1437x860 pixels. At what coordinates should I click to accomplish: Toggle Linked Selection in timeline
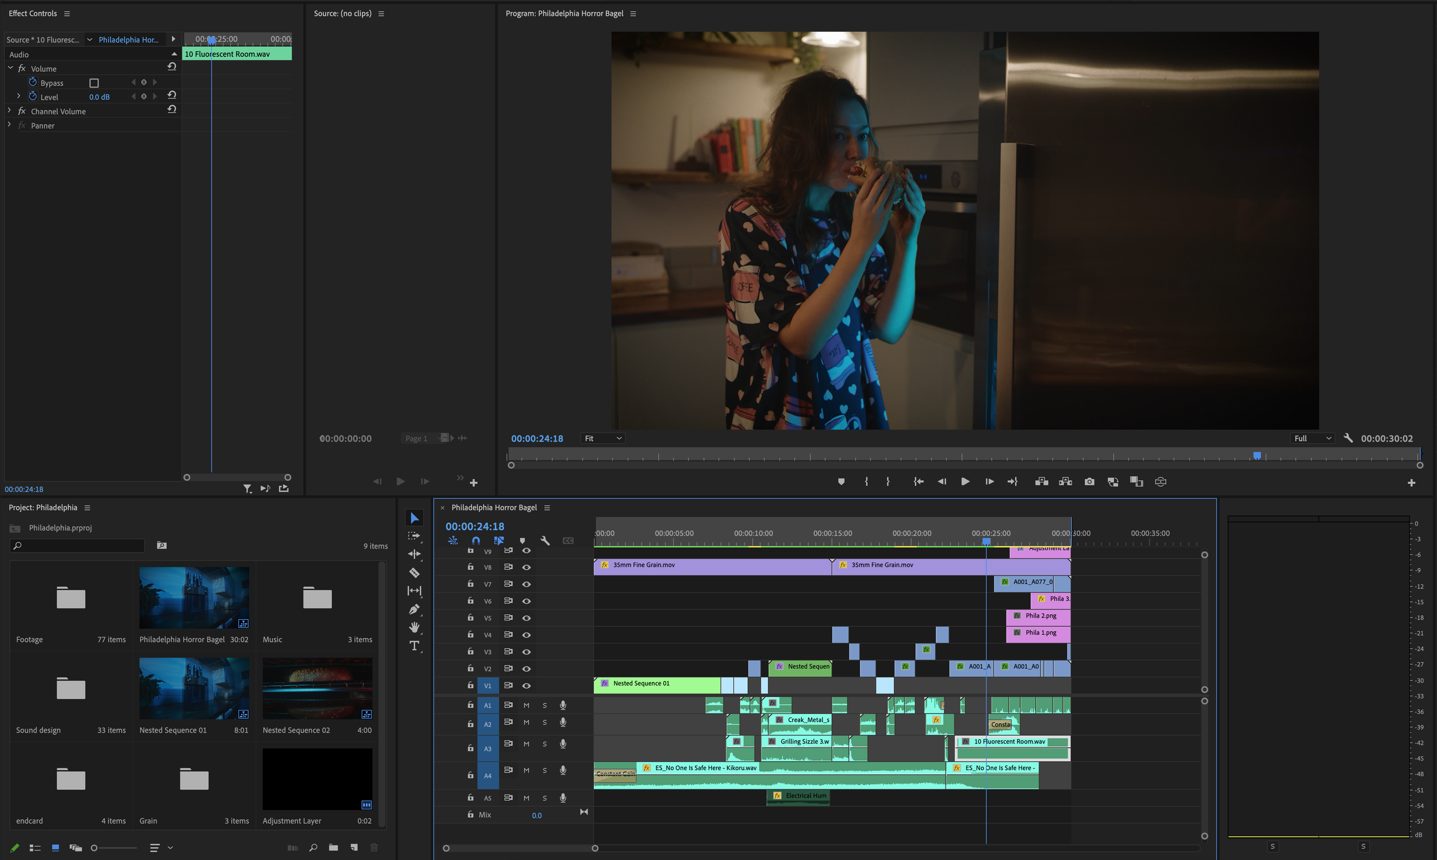(x=498, y=540)
